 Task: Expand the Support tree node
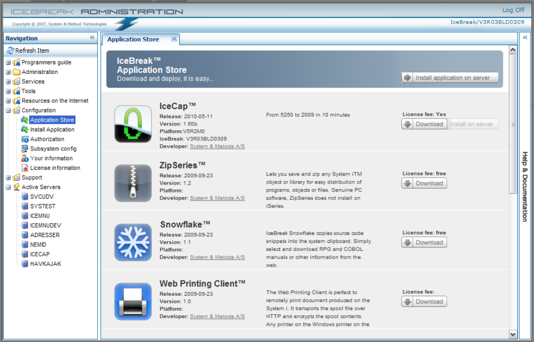[8, 178]
